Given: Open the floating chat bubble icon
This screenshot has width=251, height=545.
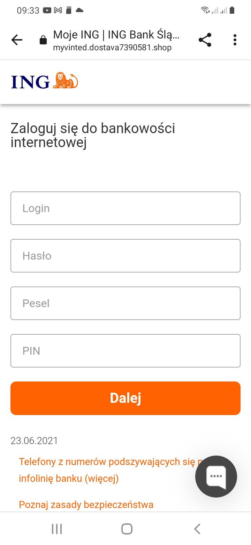Looking at the screenshot, I should pos(216,476).
